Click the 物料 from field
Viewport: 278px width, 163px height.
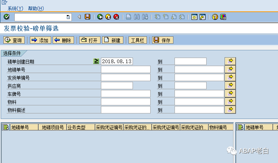point(126,102)
